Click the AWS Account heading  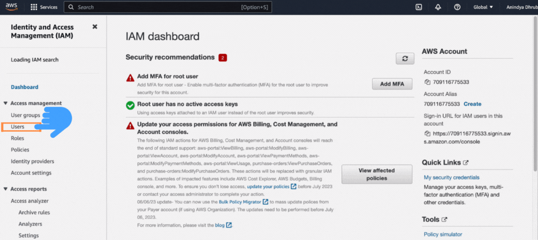444,52
